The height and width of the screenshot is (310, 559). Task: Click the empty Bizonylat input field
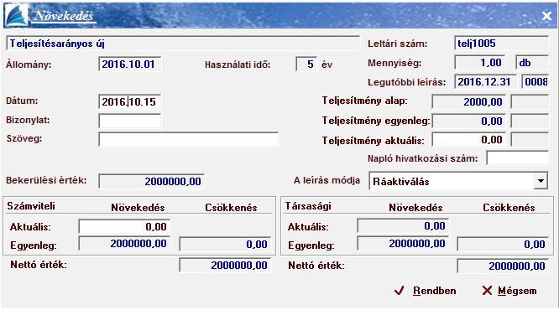130,121
